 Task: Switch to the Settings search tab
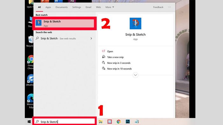76,7
